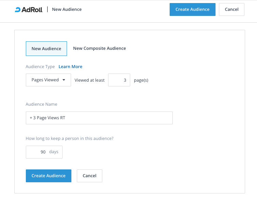Click the Cancel button below the form
The image size is (257, 206).
89,176
